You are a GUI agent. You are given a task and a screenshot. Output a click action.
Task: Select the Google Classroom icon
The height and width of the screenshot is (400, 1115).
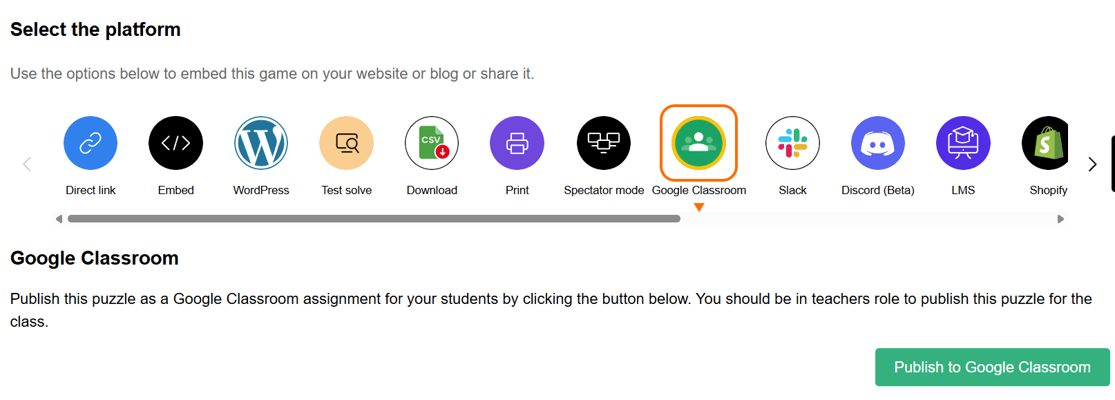click(698, 143)
